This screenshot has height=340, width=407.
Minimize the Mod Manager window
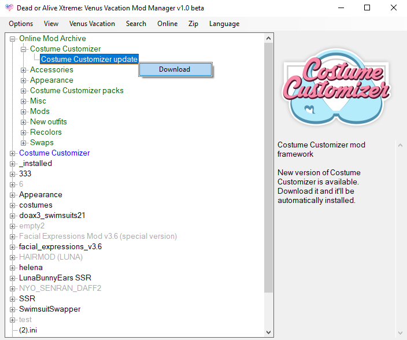coord(341,8)
